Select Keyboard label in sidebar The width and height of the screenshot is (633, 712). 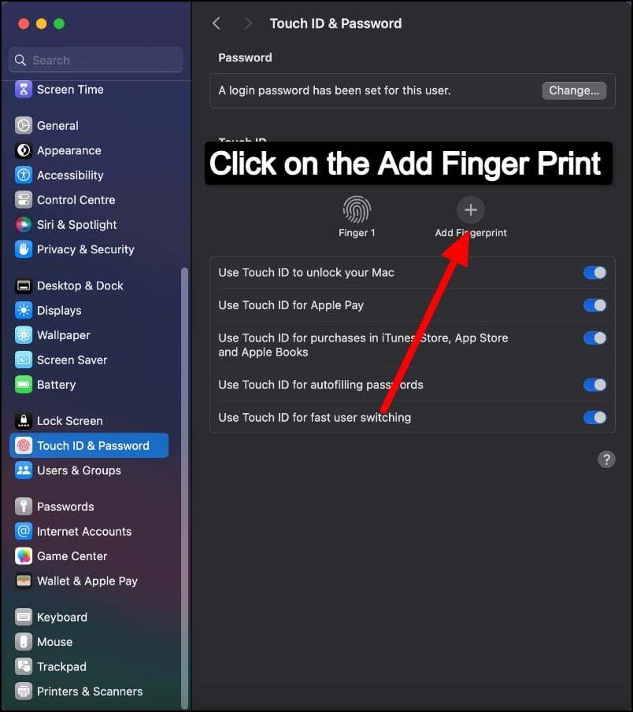coord(62,617)
